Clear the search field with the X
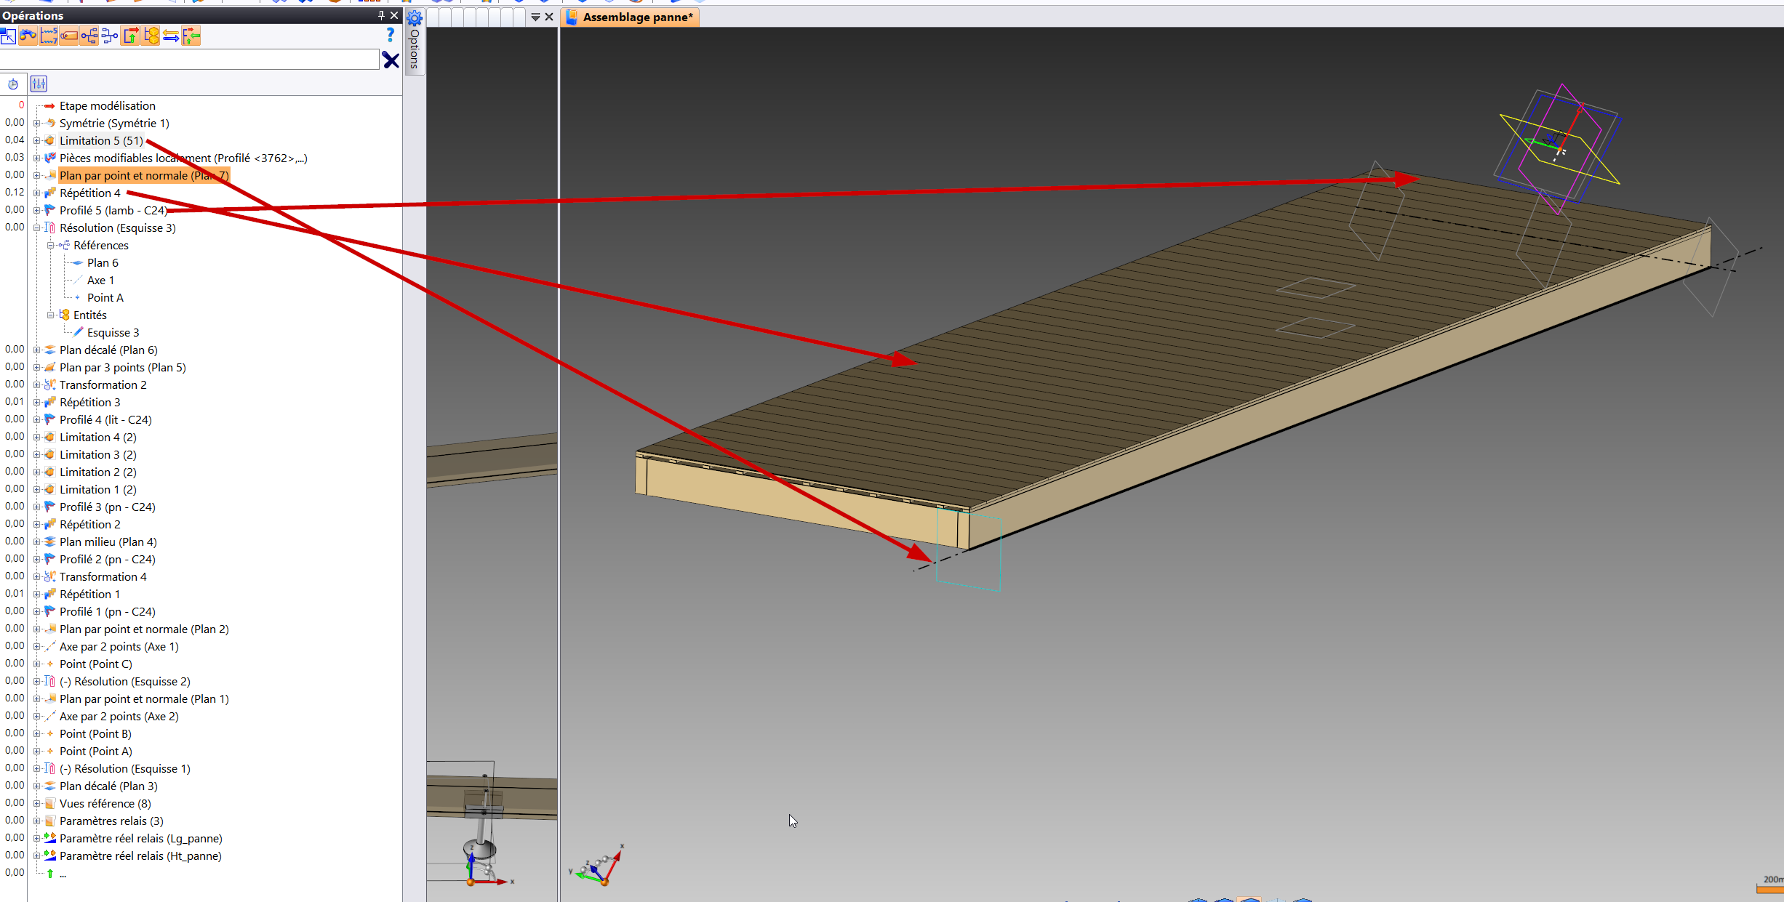 pos(391,60)
